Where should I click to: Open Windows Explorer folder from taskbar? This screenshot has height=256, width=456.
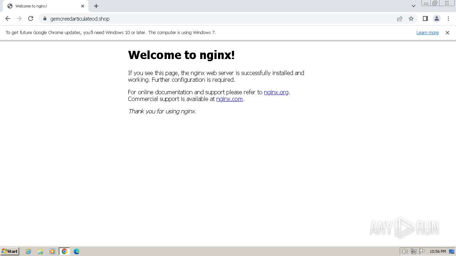pos(40,251)
